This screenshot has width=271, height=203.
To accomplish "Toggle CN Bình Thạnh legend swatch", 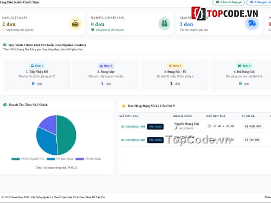I will [x=51, y=159].
